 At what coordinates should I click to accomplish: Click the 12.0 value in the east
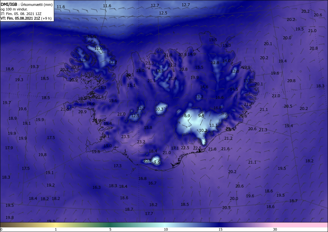(235, 71)
